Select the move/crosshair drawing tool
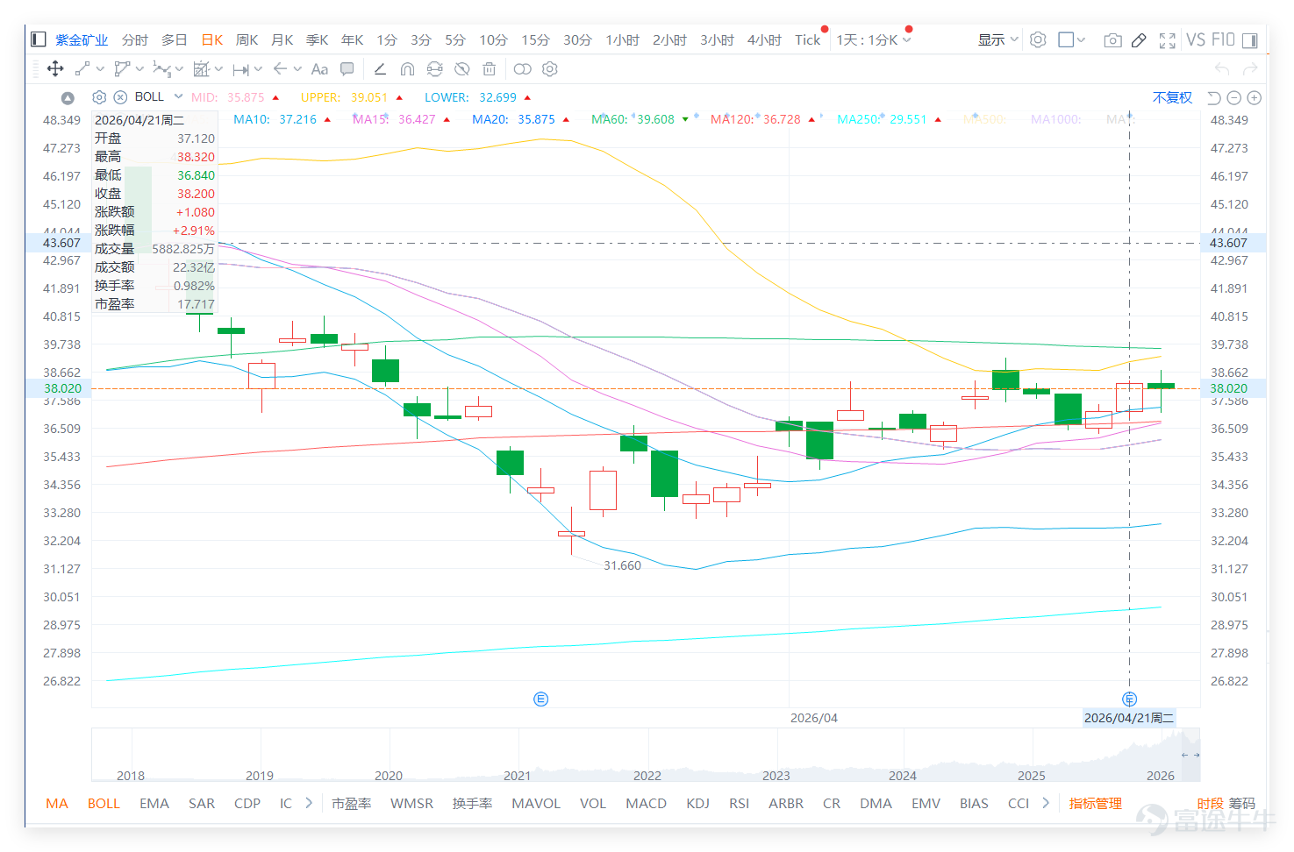 coord(54,68)
